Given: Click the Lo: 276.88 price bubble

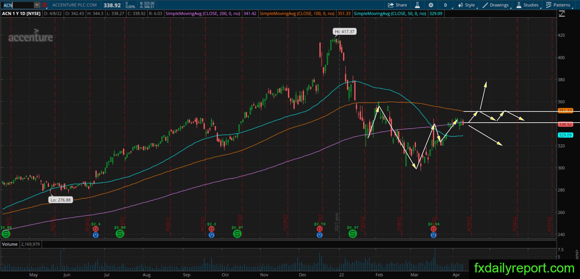Looking at the screenshot, I should click(x=61, y=200).
